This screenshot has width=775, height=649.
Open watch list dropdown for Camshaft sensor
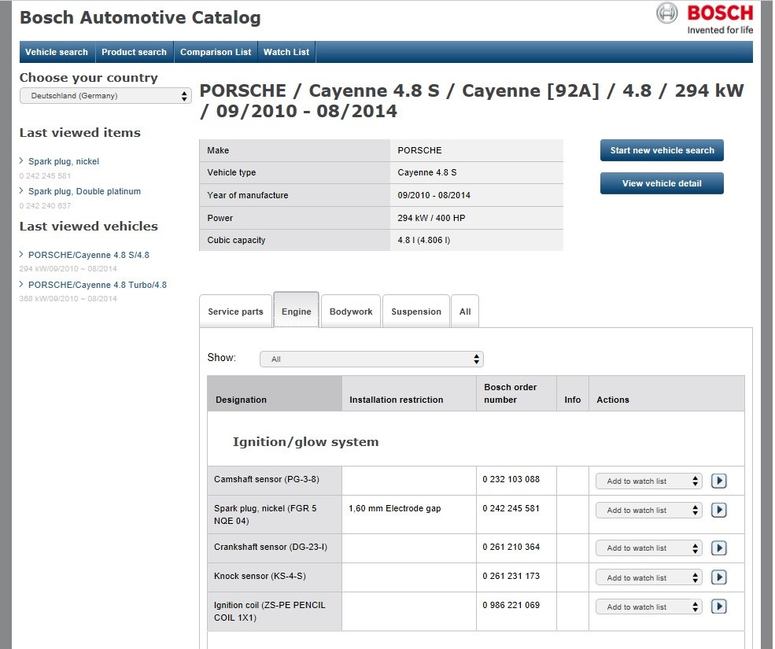(x=648, y=481)
